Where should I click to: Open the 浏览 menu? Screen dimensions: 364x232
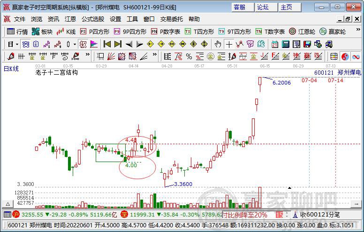(x=37, y=19)
